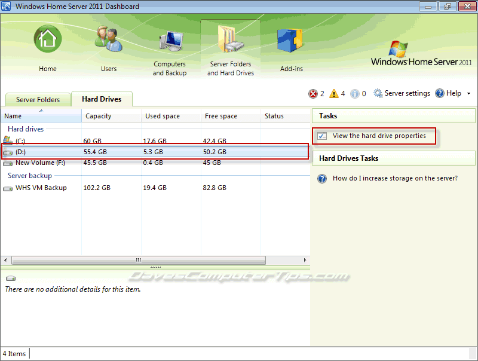This screenshot has height=361, width=478.
Task: Select the New Volume (F:) drive icon
Action: tap(8, 163)
